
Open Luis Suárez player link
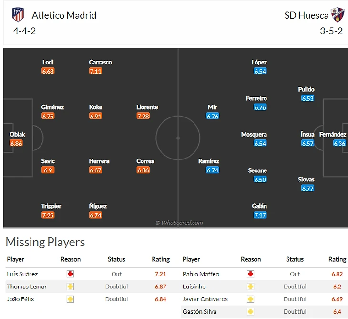point(22,274)
